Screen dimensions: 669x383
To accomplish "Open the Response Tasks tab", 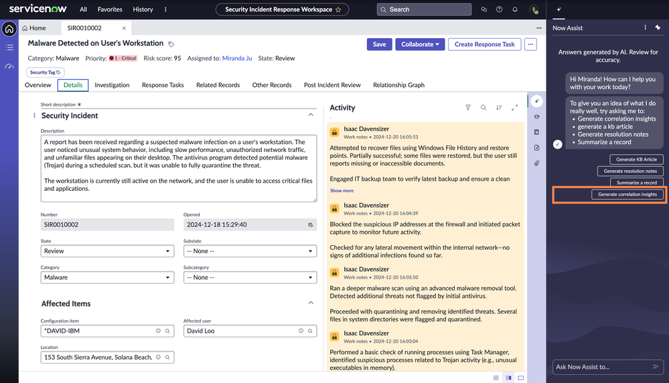I will click(x=163, y=85).
